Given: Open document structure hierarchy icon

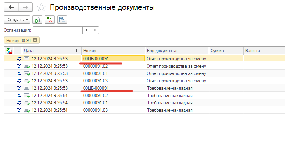Looking at the screenshot, I should coord(62,20).
